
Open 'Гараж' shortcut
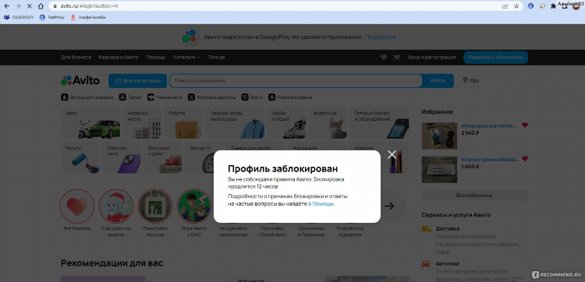pos(130,97)
